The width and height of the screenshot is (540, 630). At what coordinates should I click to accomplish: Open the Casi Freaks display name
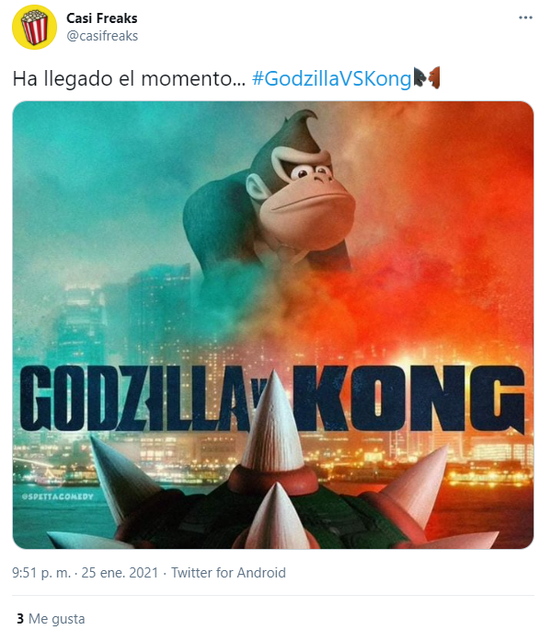pos(102,18)
